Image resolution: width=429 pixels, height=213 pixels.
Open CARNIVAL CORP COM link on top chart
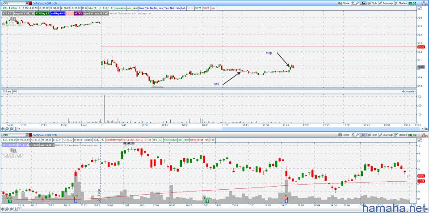[x=45, y=3]
